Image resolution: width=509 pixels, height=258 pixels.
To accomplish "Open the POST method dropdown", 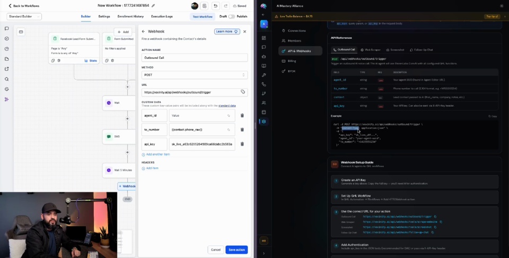I will click(195, 75).
